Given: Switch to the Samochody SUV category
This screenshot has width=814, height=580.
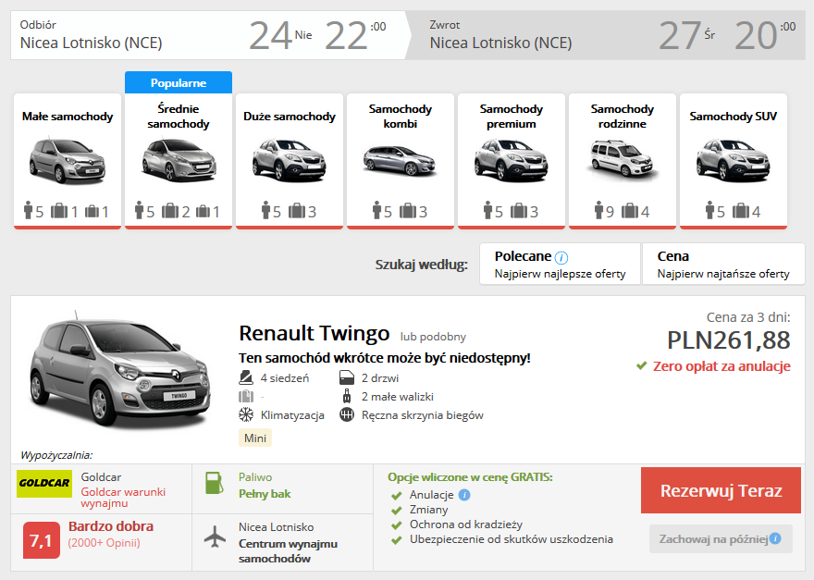Looking at the screenshot, I should [x=734, y=157].
